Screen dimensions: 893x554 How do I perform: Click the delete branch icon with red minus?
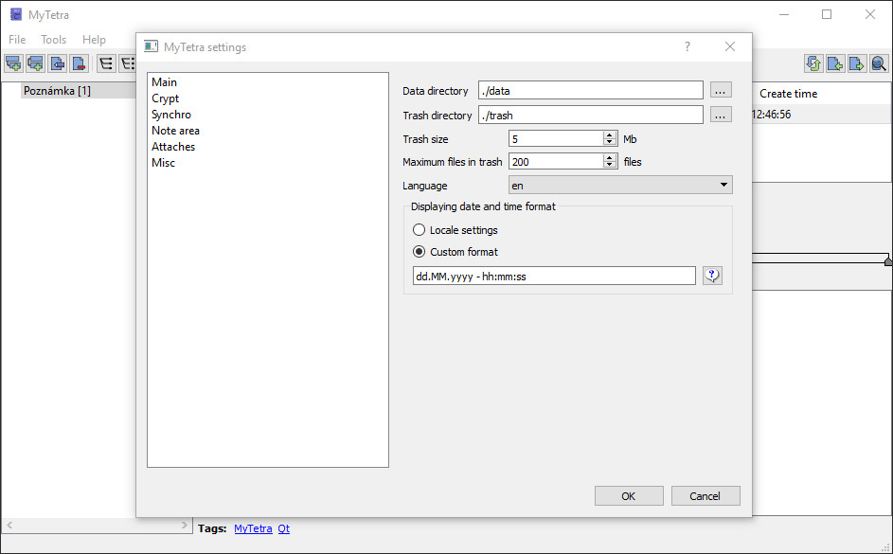click(x=79, y=63)
